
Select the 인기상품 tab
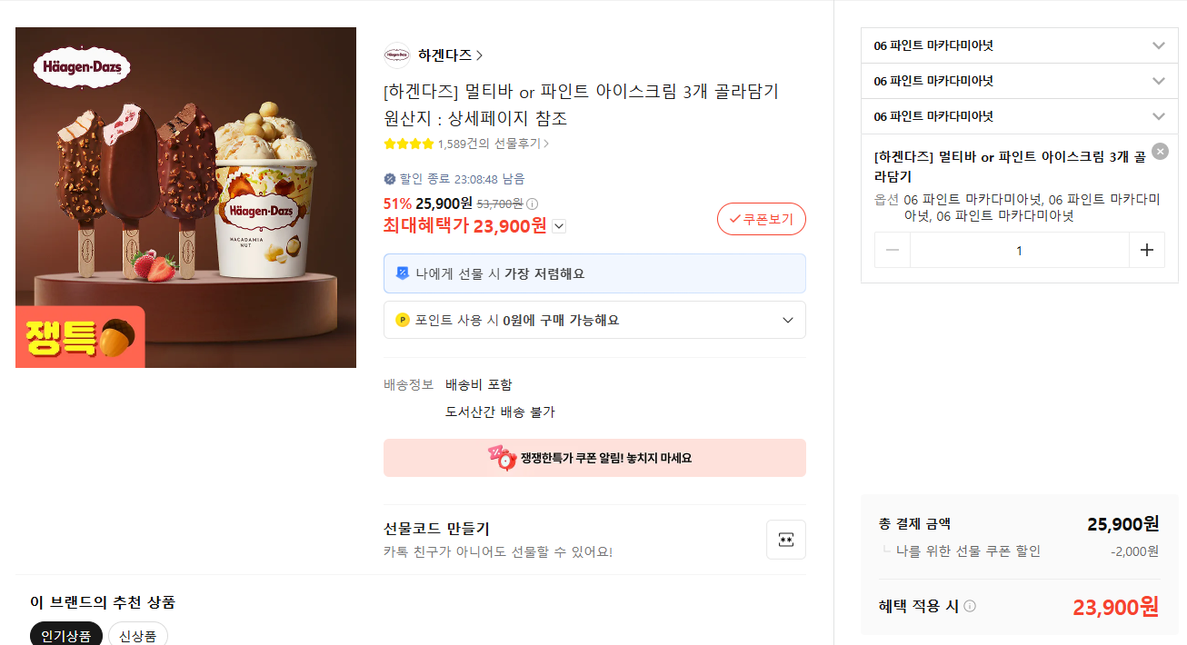tap(65, 635)
